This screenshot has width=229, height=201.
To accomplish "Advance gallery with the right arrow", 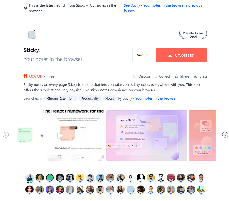I will pos(225,135).
